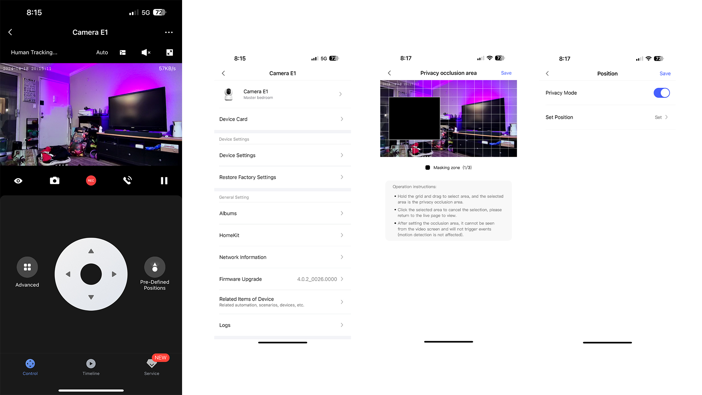The width and height of the screenshot is (702, 395).
Task: Toggle Privacy Mode switch on Position screen
Action: click(x=661, y=93)
